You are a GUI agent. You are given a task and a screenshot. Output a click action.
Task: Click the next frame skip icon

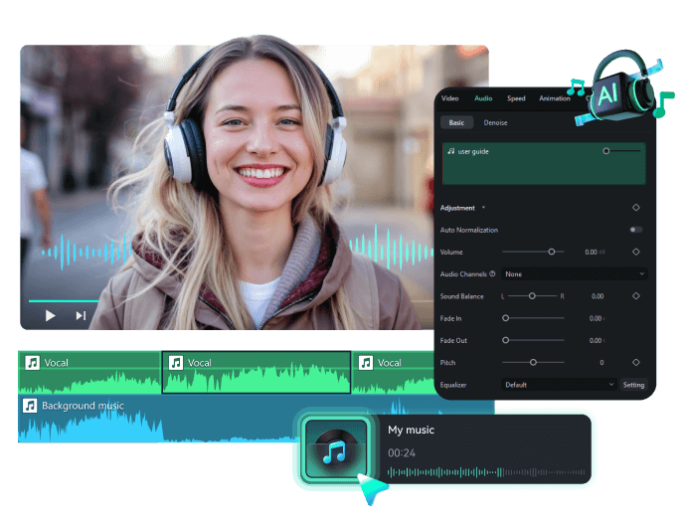[x=81, y=316]
